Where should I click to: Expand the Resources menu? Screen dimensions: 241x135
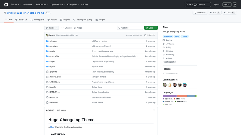click(x=42, y=4)
